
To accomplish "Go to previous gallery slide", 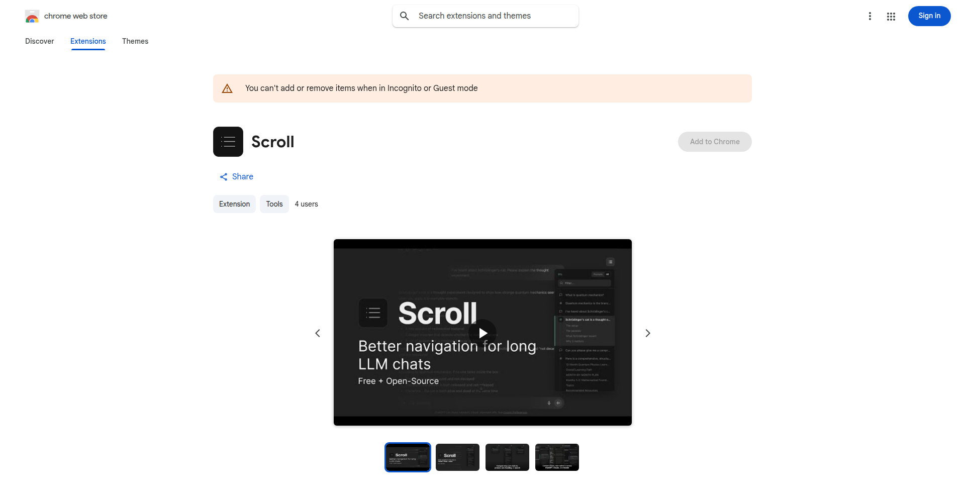I will pyautogui.click(x=318, y=333).
